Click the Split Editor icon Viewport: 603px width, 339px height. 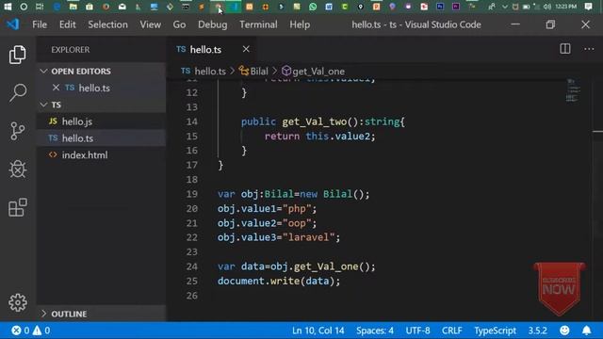[x=565, y=49]
